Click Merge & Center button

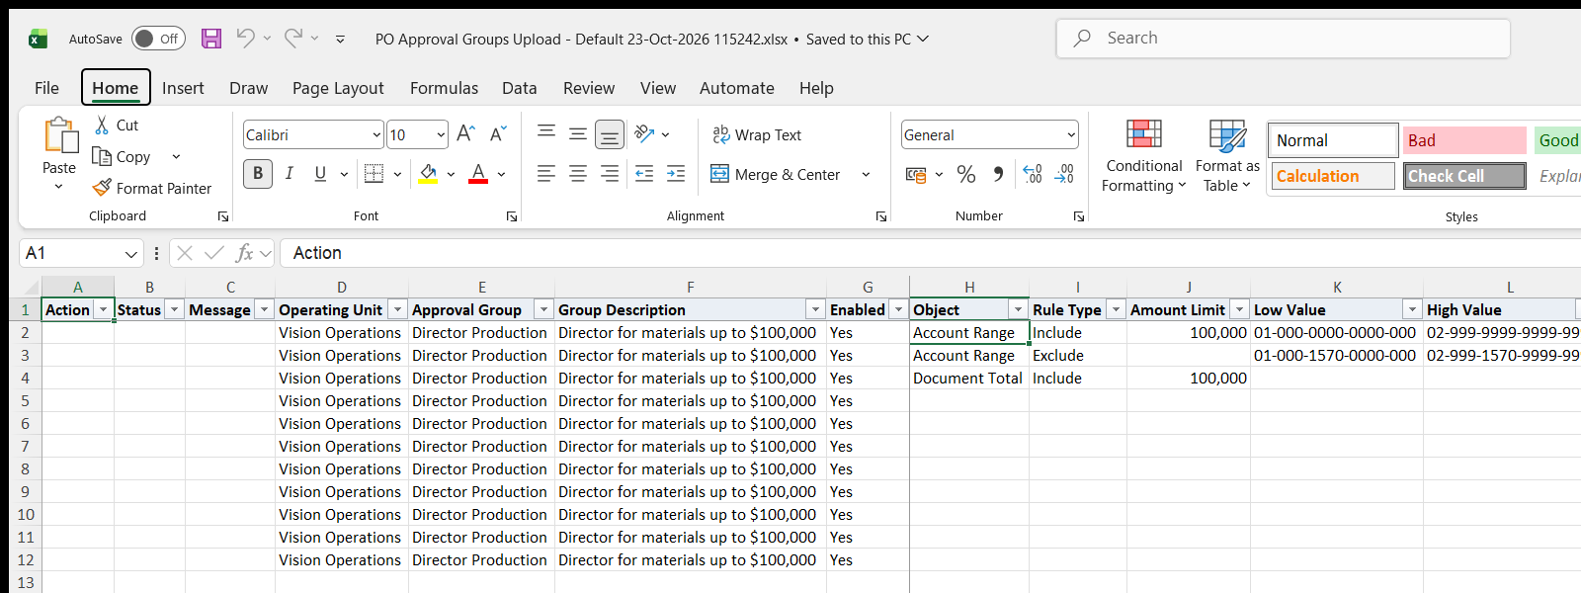[776, 174]
